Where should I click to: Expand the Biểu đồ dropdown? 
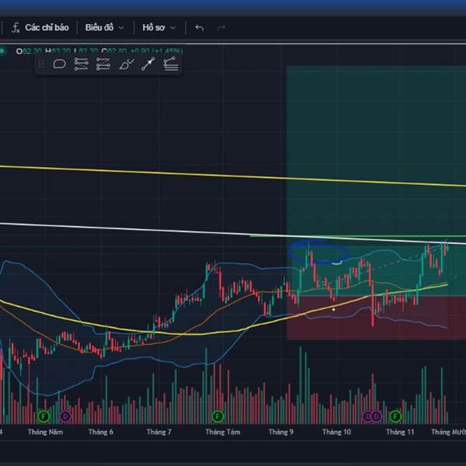pyautogui.click(x=104, y=27)
